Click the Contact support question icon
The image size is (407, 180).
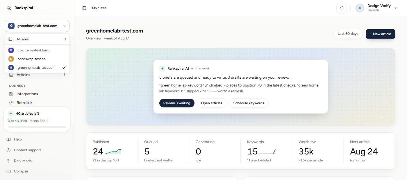point(9,150)
